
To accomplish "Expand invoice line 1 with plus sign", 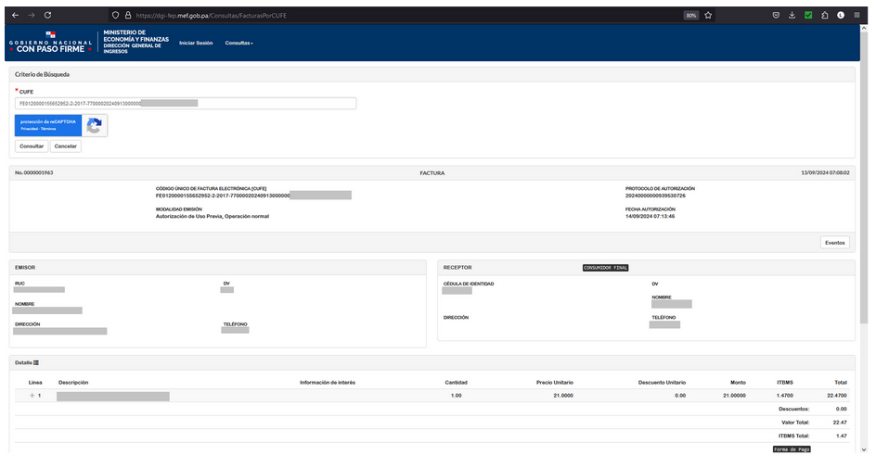I will pyautogui.click(x=32, y=395).
